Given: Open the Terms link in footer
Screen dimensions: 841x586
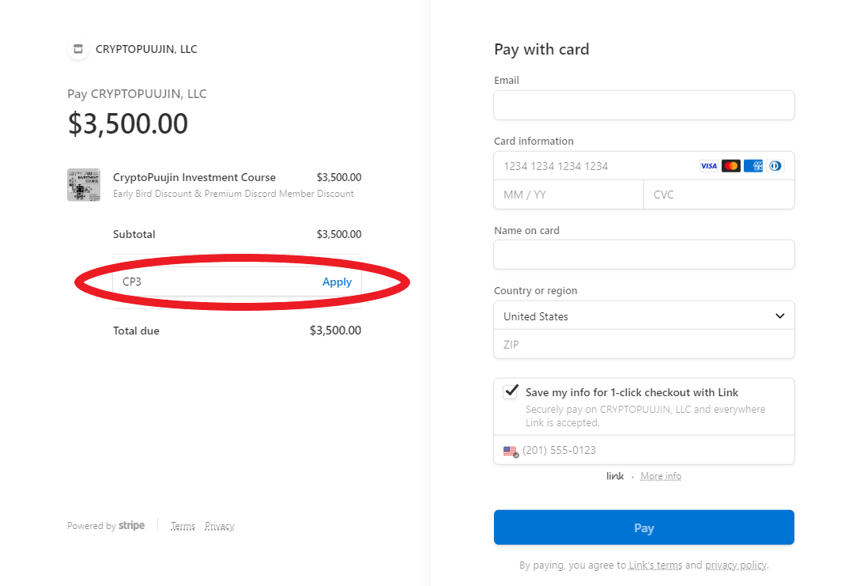Looking at the screenshot, I should [x=183, y=527].
